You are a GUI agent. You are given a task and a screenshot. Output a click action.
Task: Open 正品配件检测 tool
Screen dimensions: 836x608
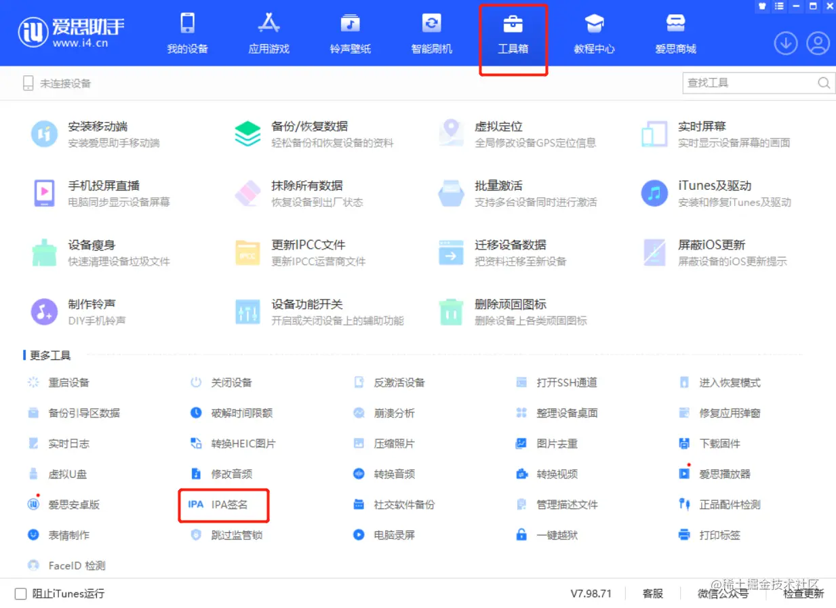pyautogui.click(x=719, y=504)
